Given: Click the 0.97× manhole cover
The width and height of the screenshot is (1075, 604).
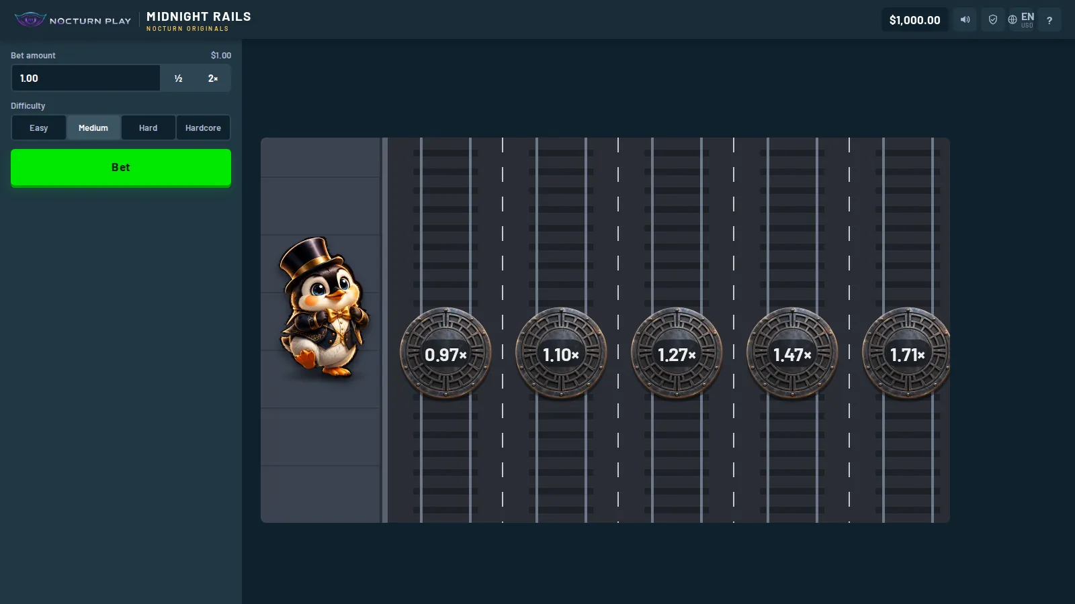Looking at the screenshot, I should (x=445, y=354).
